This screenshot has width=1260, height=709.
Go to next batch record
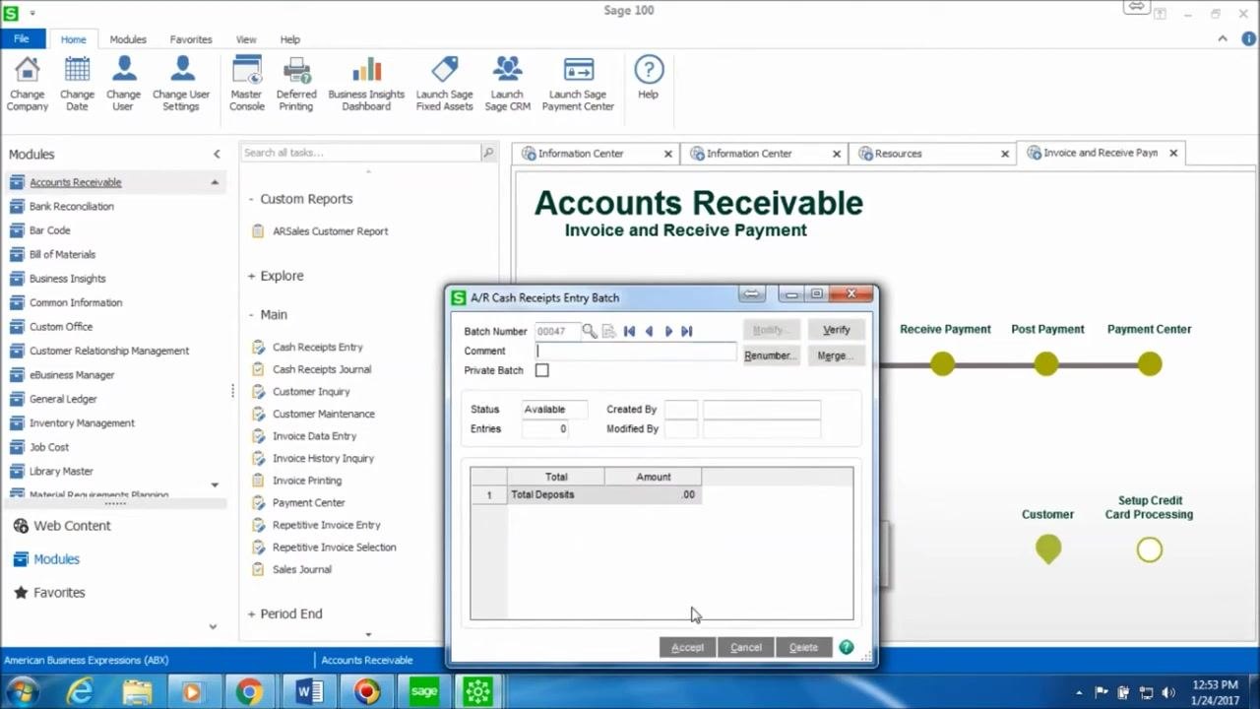[668, 331]
